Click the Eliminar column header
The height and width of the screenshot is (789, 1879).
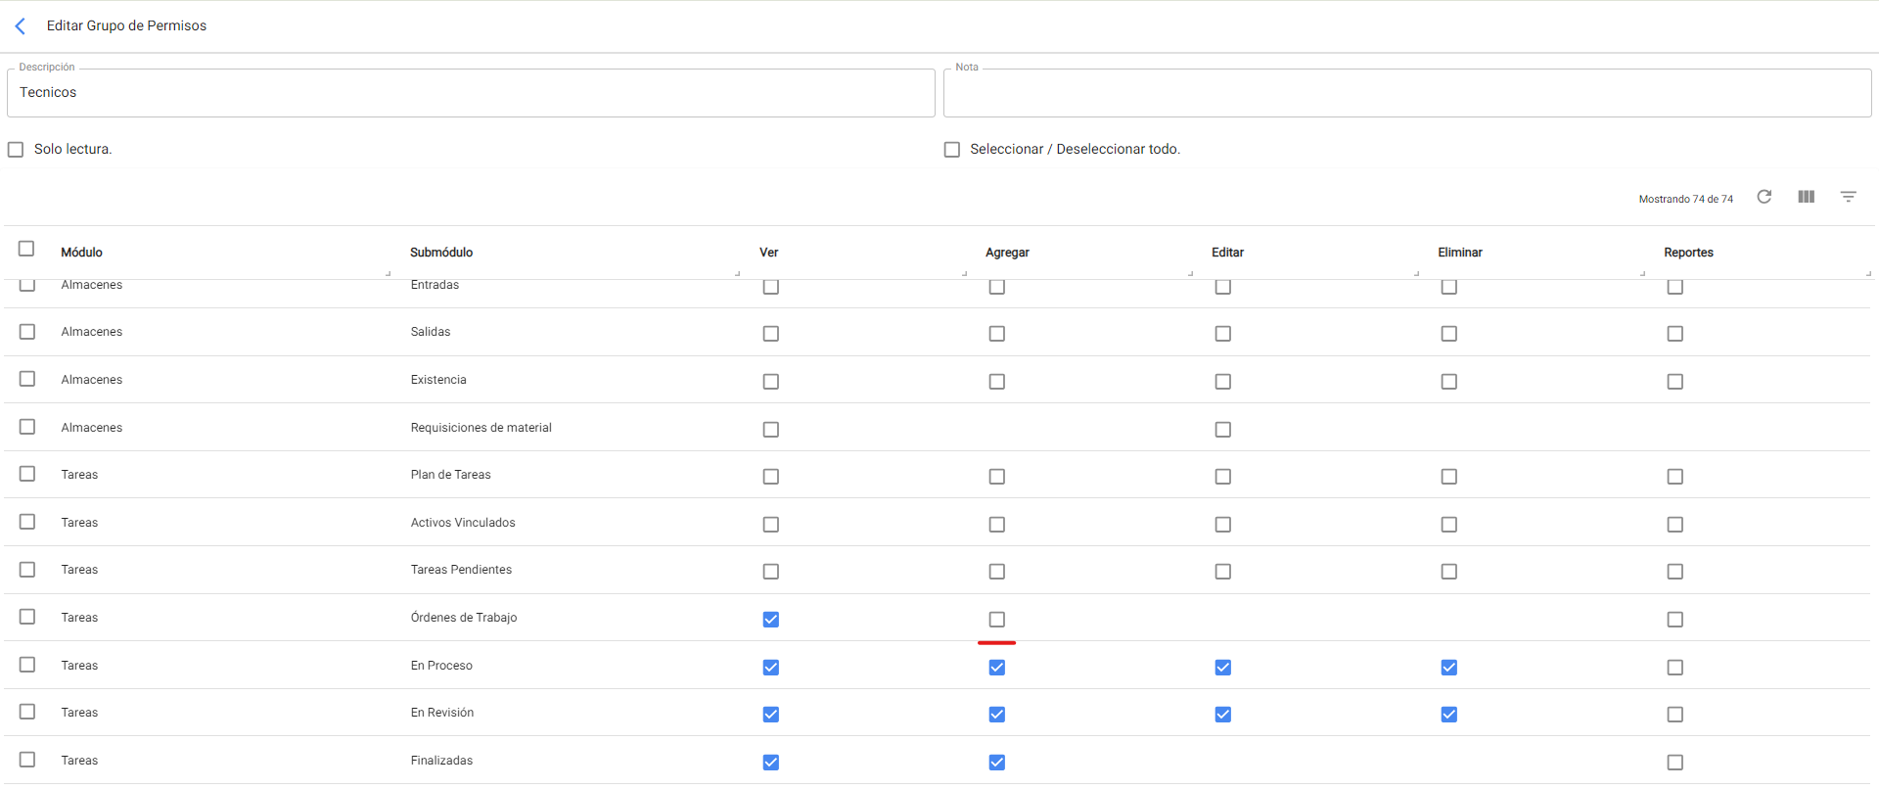coord(1459,253)
